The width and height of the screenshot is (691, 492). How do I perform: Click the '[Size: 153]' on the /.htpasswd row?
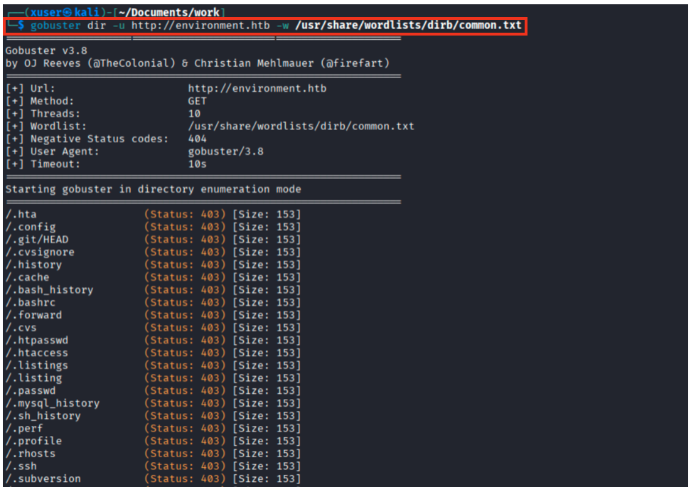coord(267,341)
